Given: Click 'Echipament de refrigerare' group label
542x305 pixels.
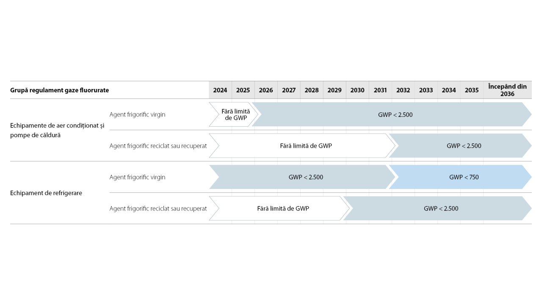Looking at the screenshot, I should 46,193.
